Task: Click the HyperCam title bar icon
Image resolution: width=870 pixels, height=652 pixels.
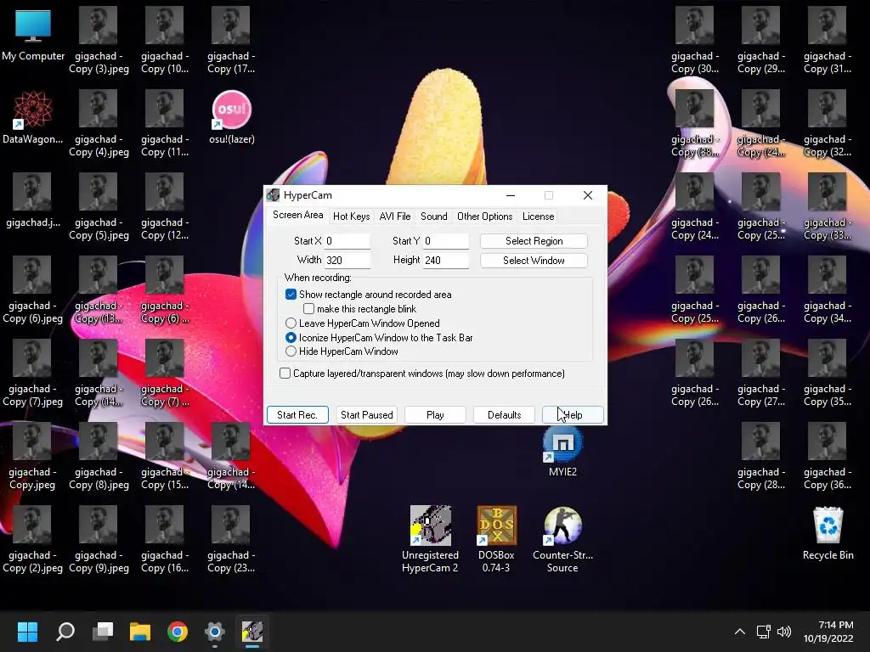Action: (273, 195)
